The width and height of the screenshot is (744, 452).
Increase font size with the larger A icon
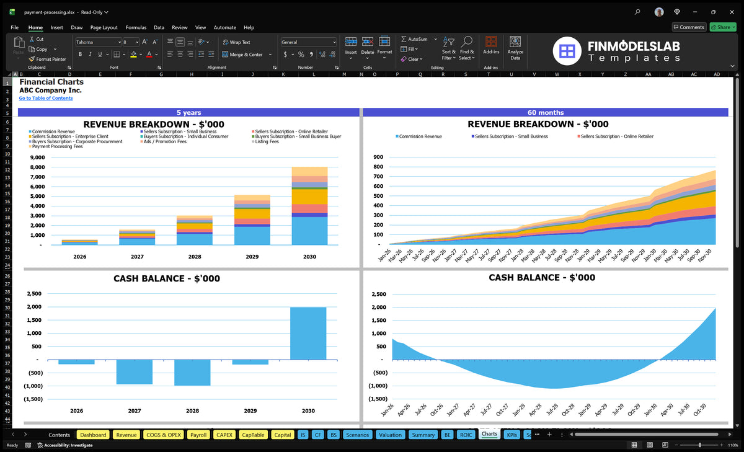[x=145, y=42]
